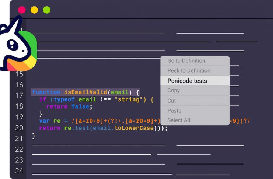The image size is (273, 179).
Task: Click the red close window dot
Action: (x=22, y=10)
